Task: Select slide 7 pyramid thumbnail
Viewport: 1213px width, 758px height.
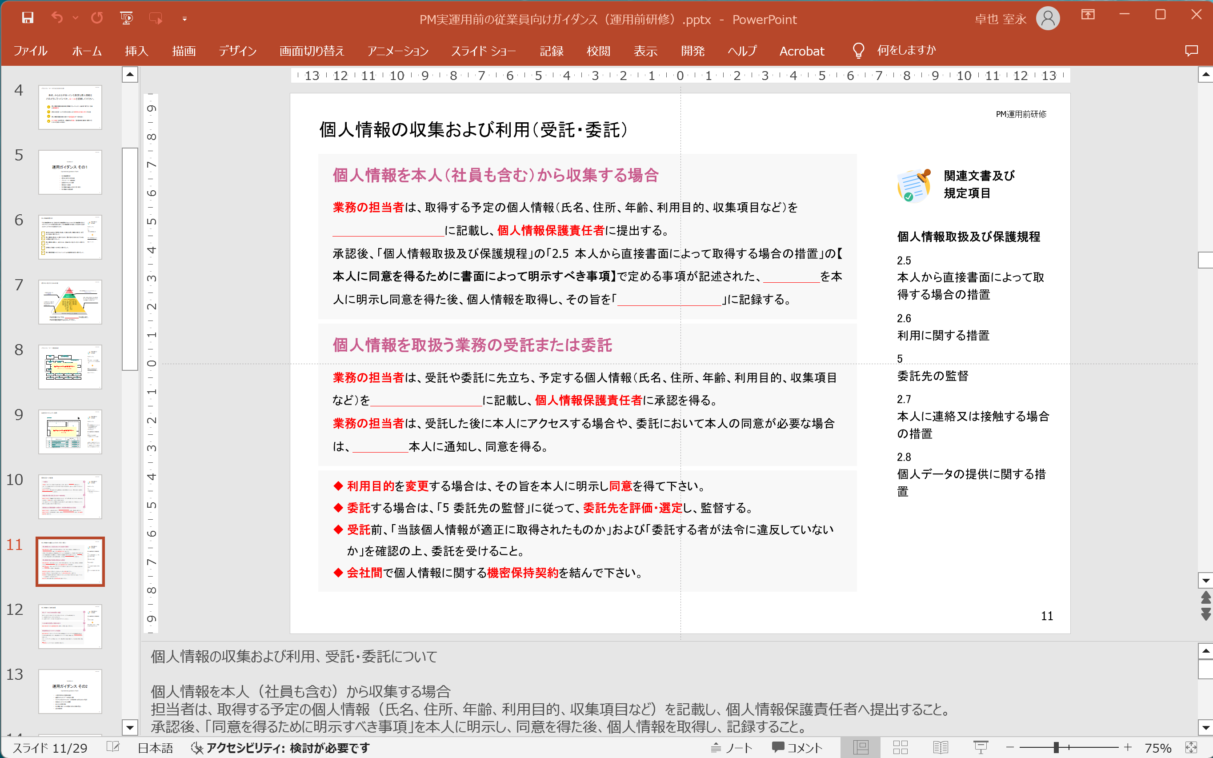Action: (70, 302)
